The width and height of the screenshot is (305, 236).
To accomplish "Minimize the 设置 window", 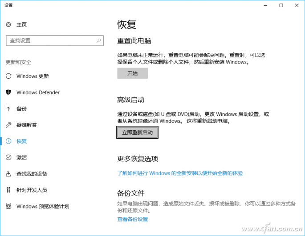I will pyautogui.click(x=265, y=5).
